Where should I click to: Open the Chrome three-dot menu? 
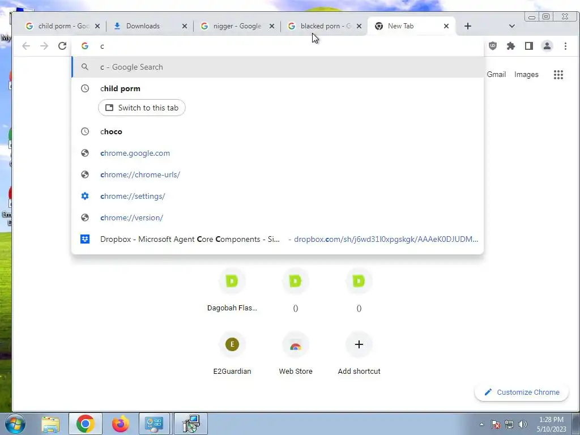coord(565,46)
